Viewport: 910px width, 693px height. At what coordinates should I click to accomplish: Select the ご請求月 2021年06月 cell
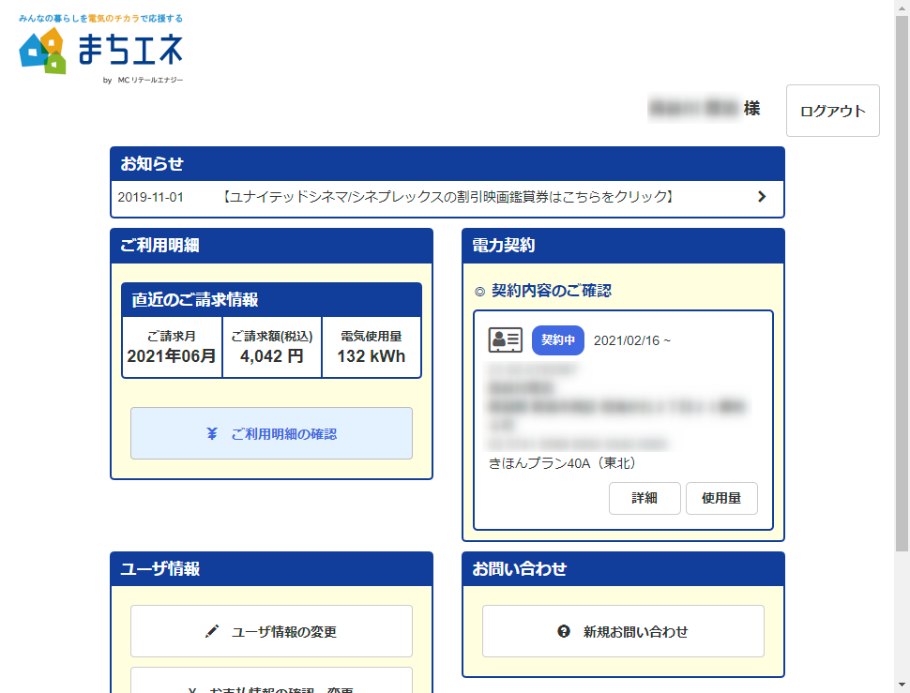point(172,347)
